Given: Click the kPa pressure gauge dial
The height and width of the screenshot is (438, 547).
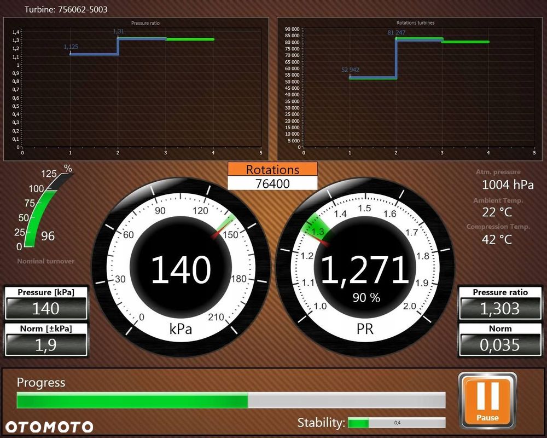Looking at the screenshot, I should pyautogui.click(x=181, y=268).
